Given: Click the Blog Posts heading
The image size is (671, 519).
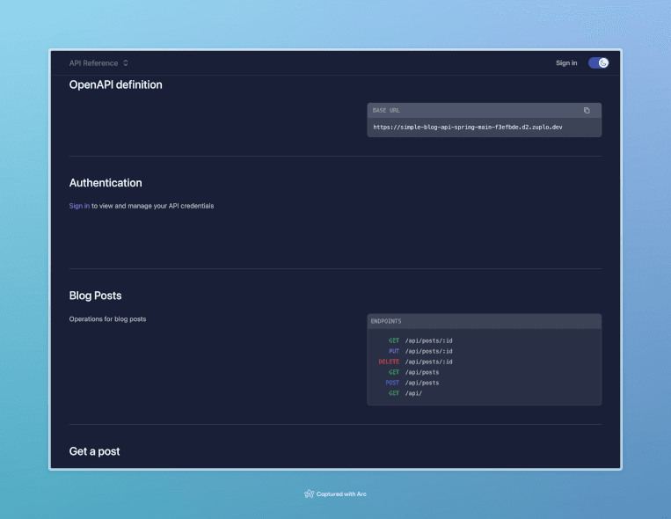Looking at the screenshot, I should click(x=95, y=296).
